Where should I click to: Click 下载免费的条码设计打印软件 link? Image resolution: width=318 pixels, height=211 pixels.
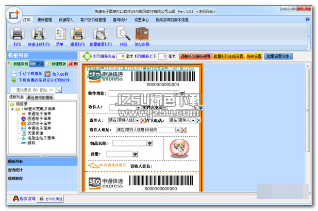coord(44,80)
